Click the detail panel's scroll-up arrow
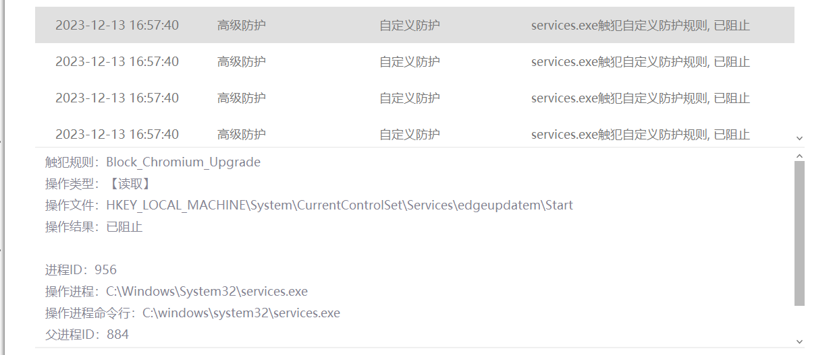The width and height of the screenshot is (835, 355). click(799, 156)
